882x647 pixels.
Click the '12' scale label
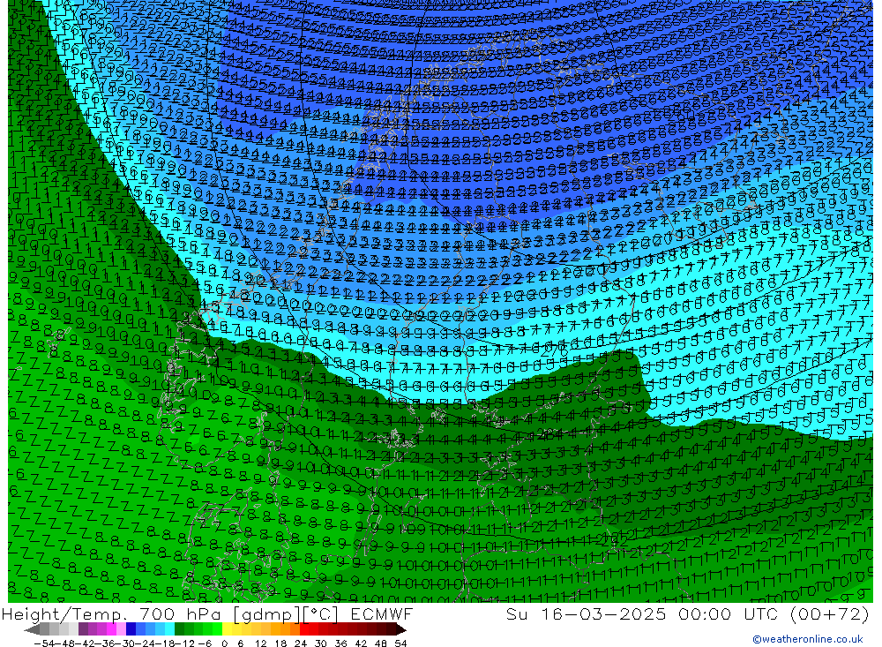point(260,643)
